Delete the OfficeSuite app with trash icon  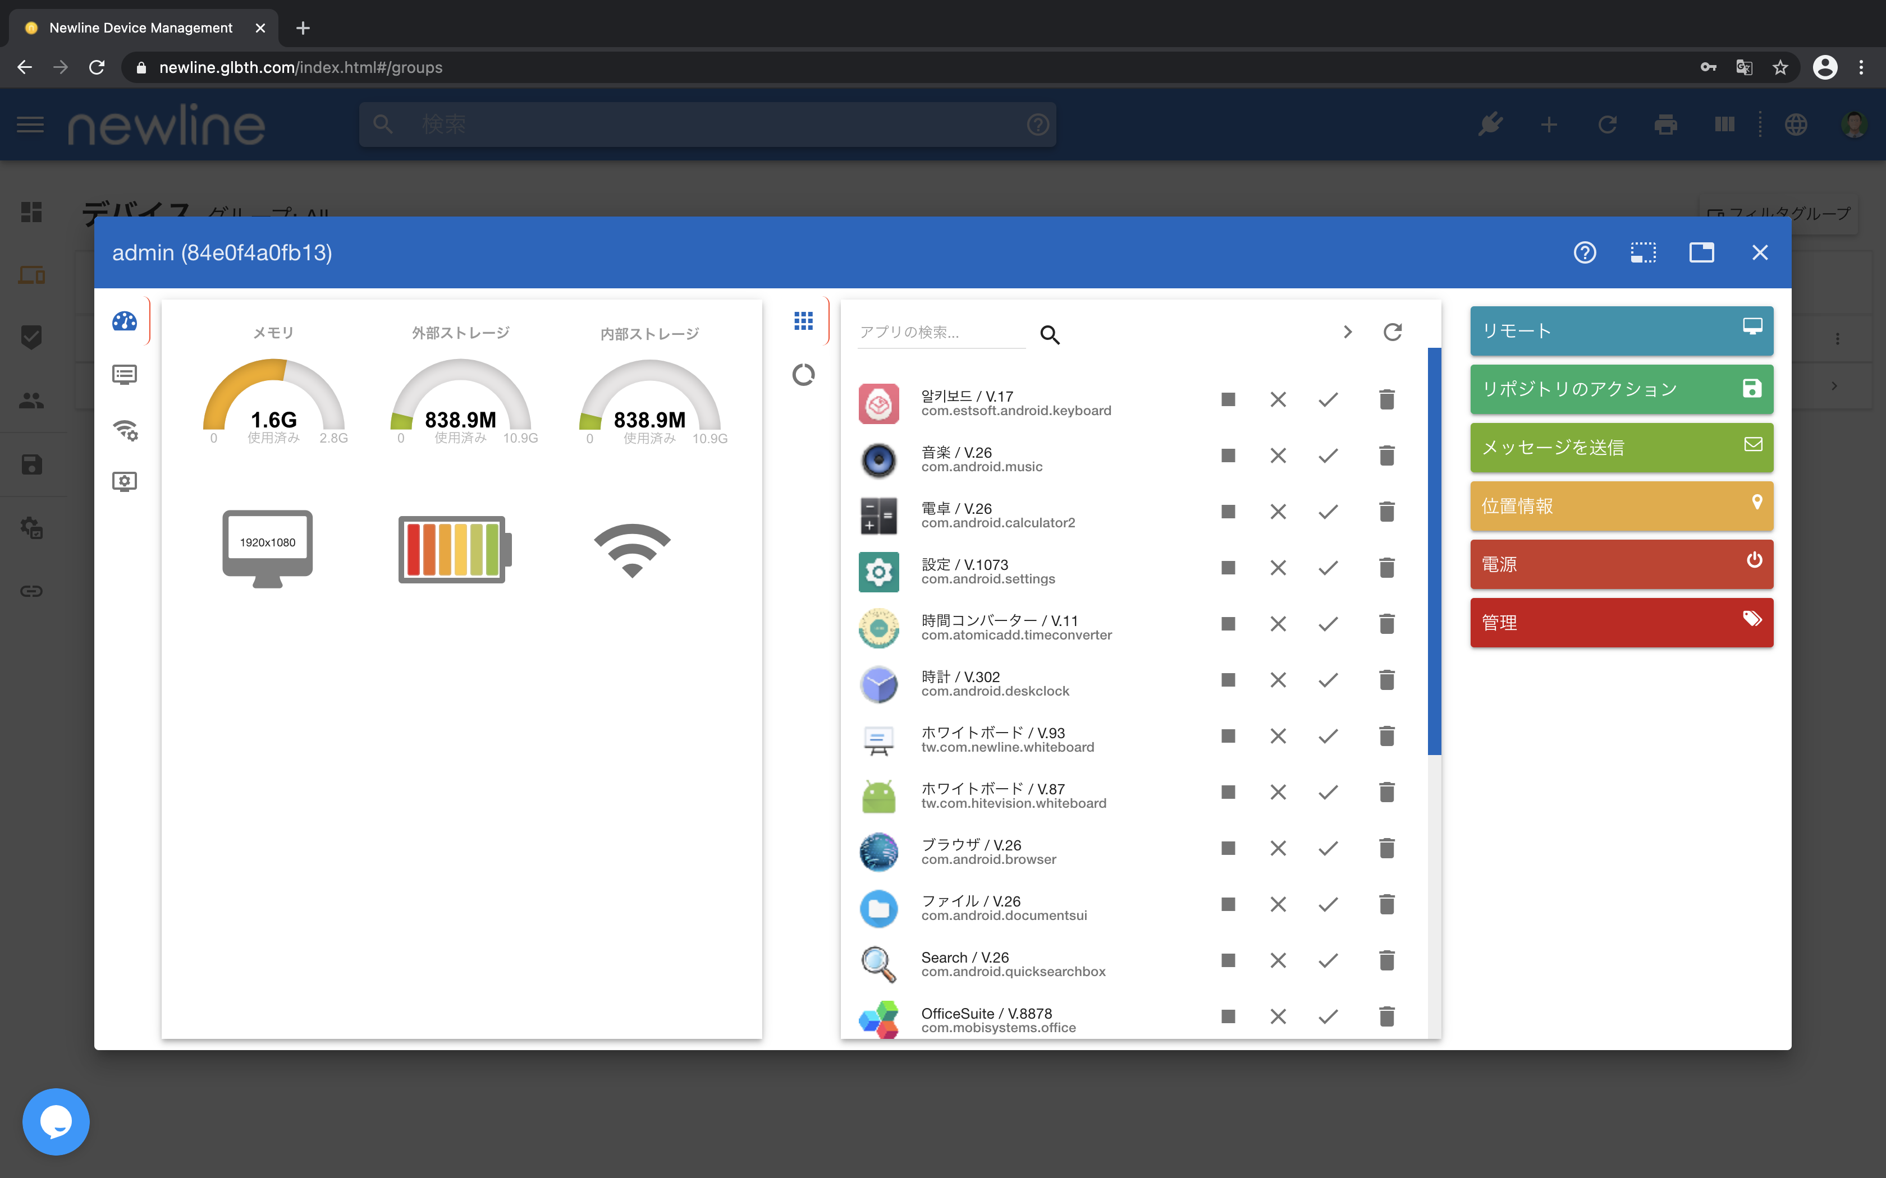point(1386,1016)
